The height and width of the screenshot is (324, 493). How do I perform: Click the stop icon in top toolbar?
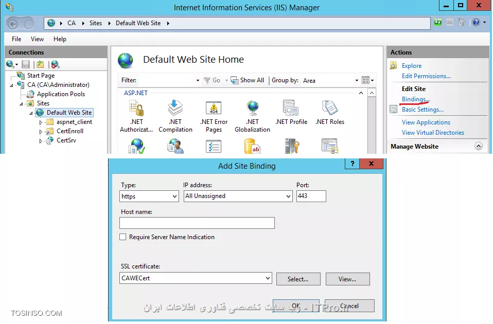[x=450, y=22]
